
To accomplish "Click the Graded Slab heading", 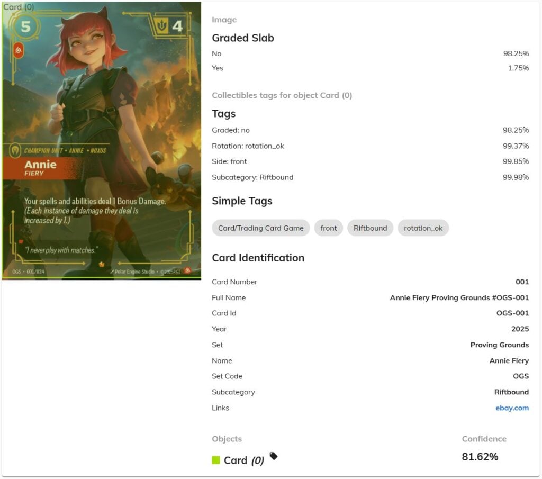I will point(242,38).
